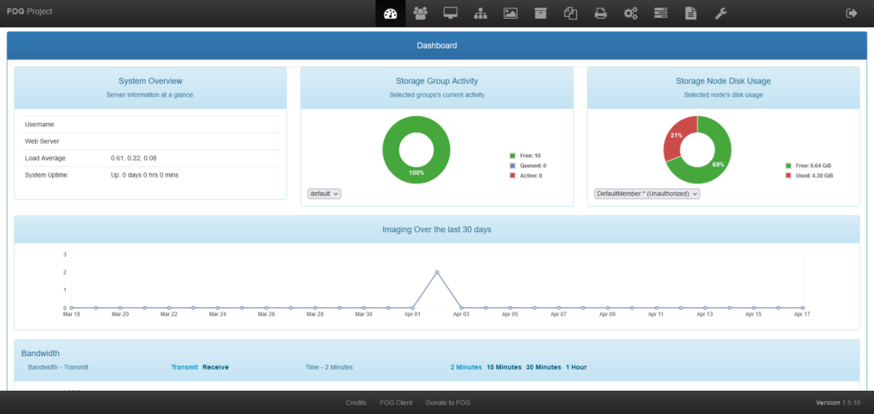
Task: Open the Printers icon
Action: (600, 13)
